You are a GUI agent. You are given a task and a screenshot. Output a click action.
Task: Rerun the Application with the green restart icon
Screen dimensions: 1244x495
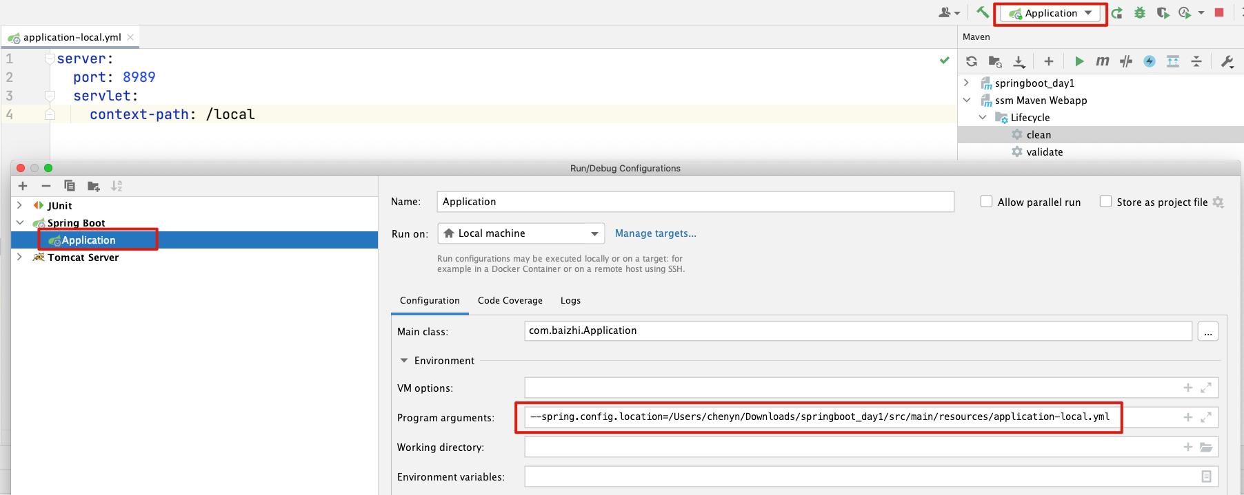pos(1117,12)
